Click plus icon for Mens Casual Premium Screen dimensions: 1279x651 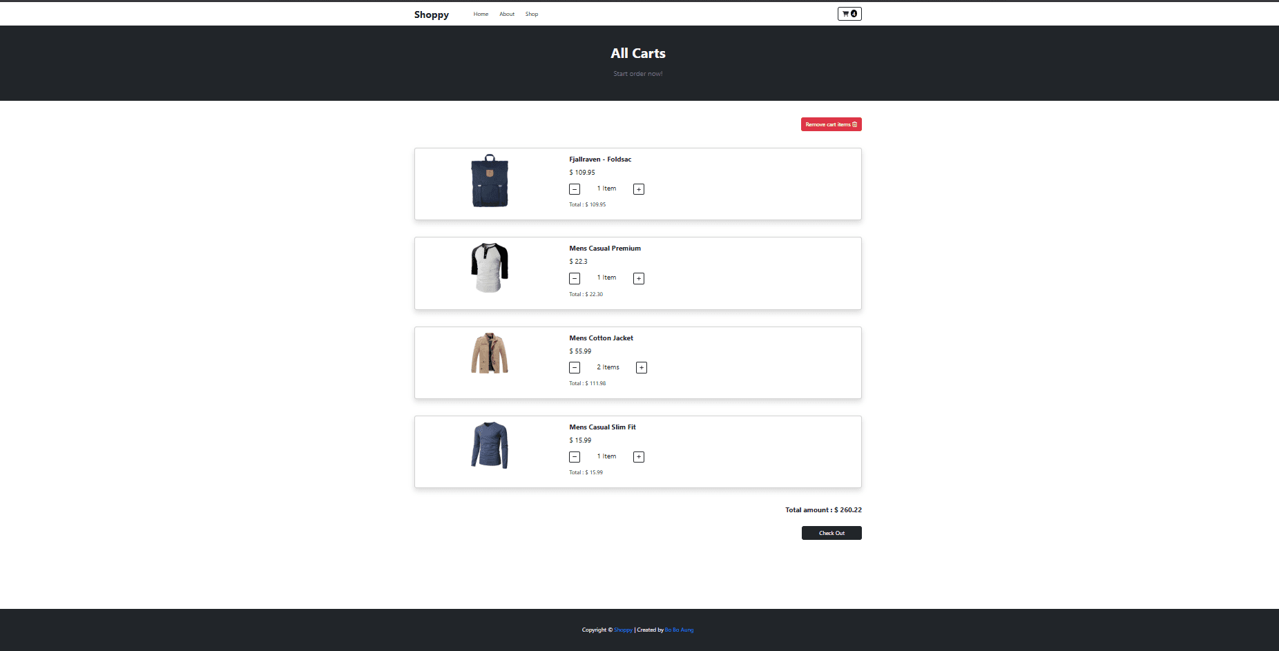[x=638, y=278]
